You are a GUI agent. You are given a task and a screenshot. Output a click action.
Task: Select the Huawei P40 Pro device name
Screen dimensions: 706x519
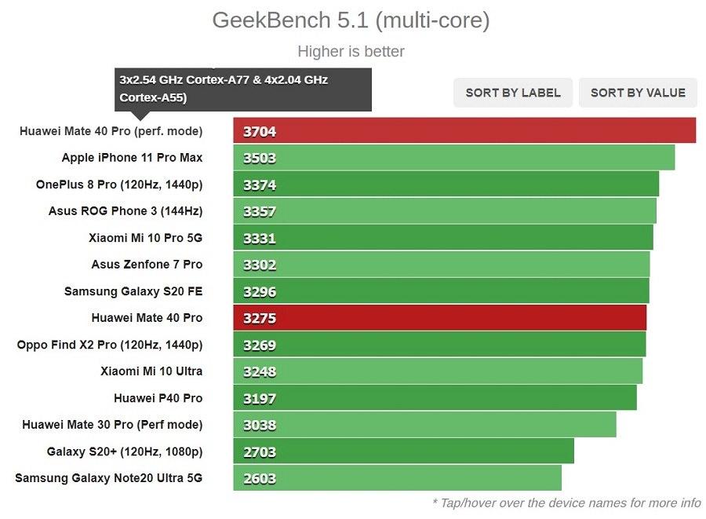[158, 398]
